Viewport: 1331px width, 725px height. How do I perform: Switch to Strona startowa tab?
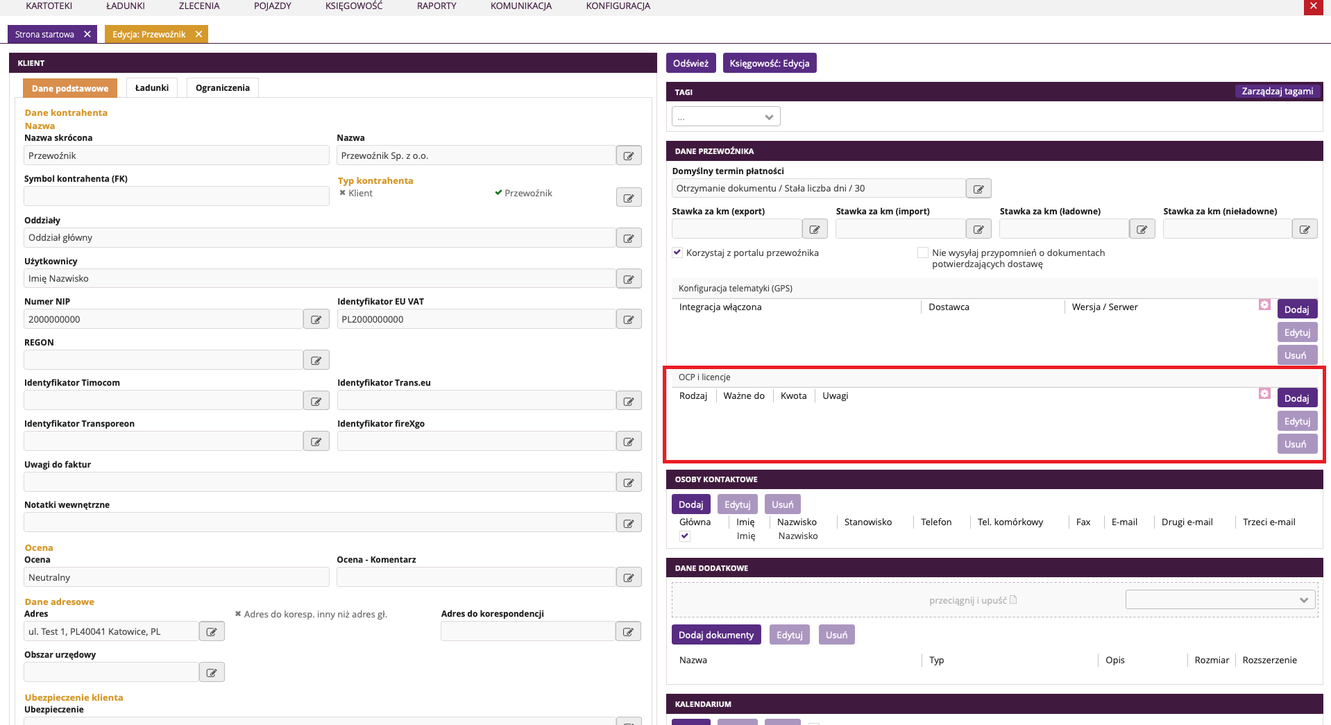point(44,34)
